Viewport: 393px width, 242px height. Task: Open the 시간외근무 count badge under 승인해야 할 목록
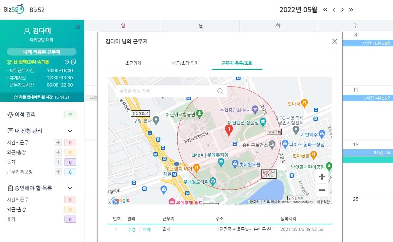[70, 200]
